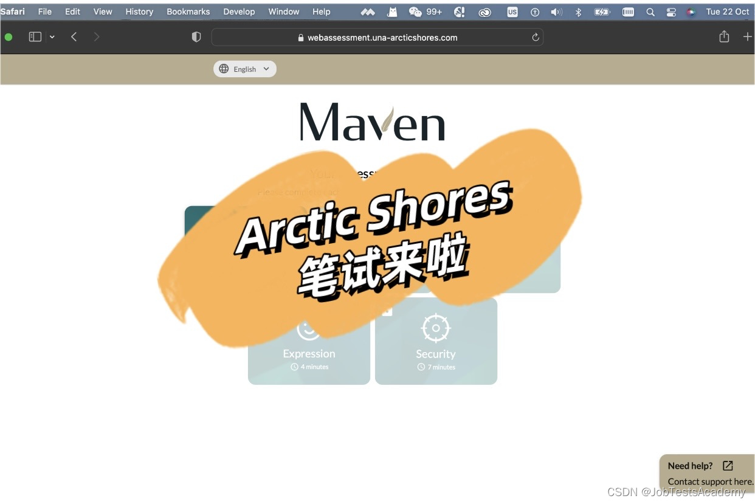The width and height of the screenshot is (755, 504).
Task: Open the battery status menu
Action: click(x=602, y=12)
